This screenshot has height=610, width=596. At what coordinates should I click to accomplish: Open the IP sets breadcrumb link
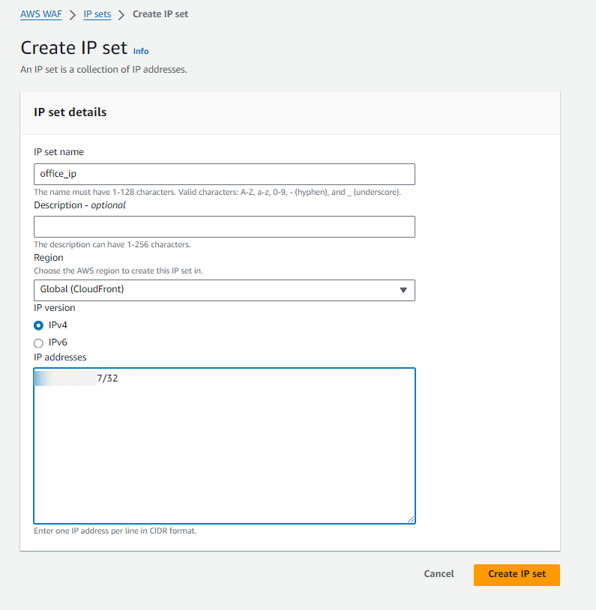coord(97,14)
